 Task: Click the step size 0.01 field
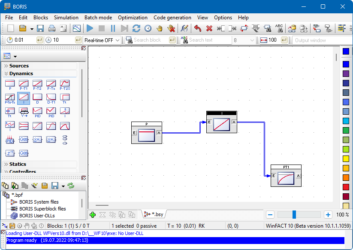25,40
